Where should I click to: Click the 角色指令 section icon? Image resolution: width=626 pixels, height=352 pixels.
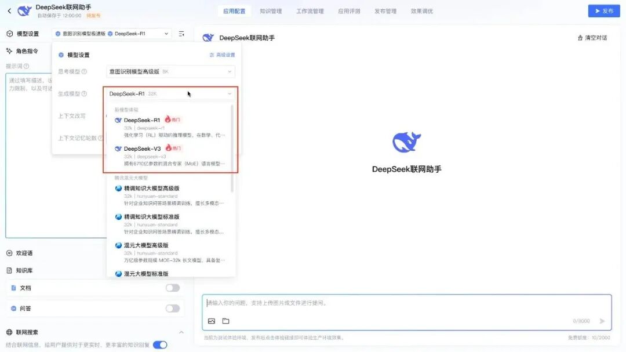coord(9,51)
